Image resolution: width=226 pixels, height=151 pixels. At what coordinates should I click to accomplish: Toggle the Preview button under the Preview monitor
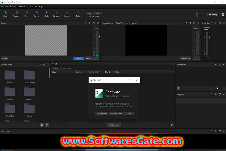pos(88,59)
